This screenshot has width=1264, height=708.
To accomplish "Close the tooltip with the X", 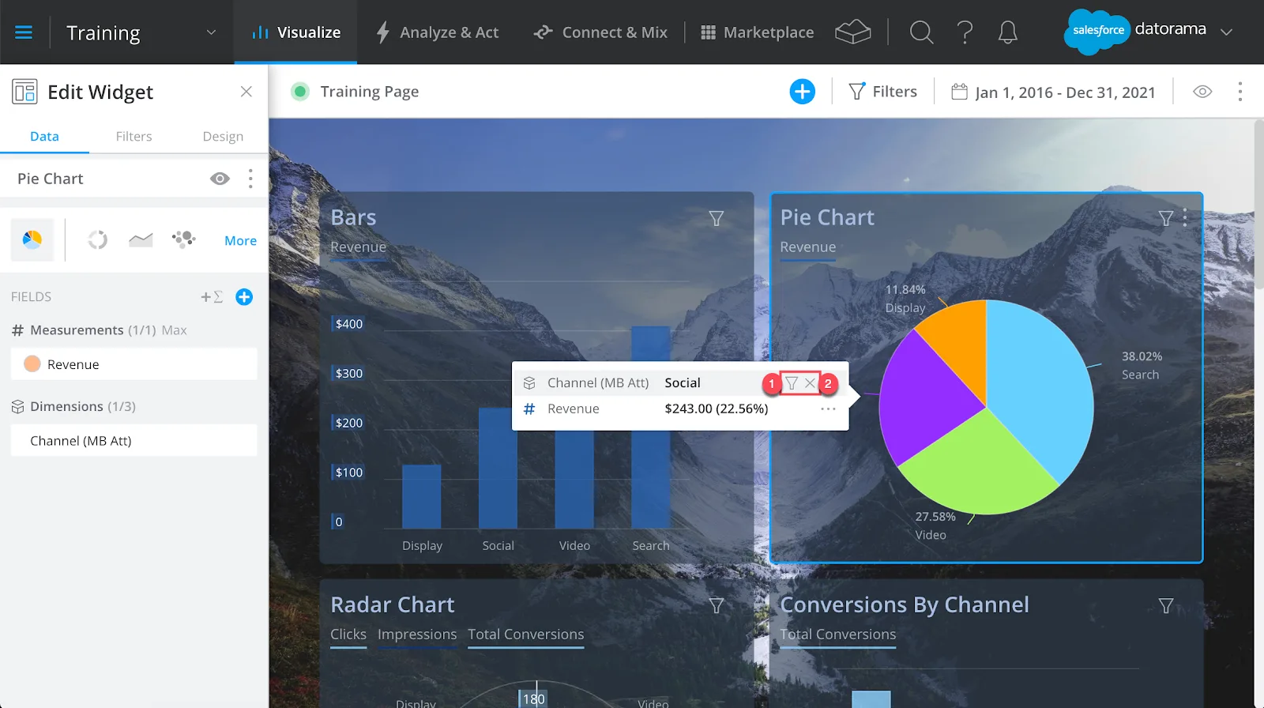I will (810, 383).
